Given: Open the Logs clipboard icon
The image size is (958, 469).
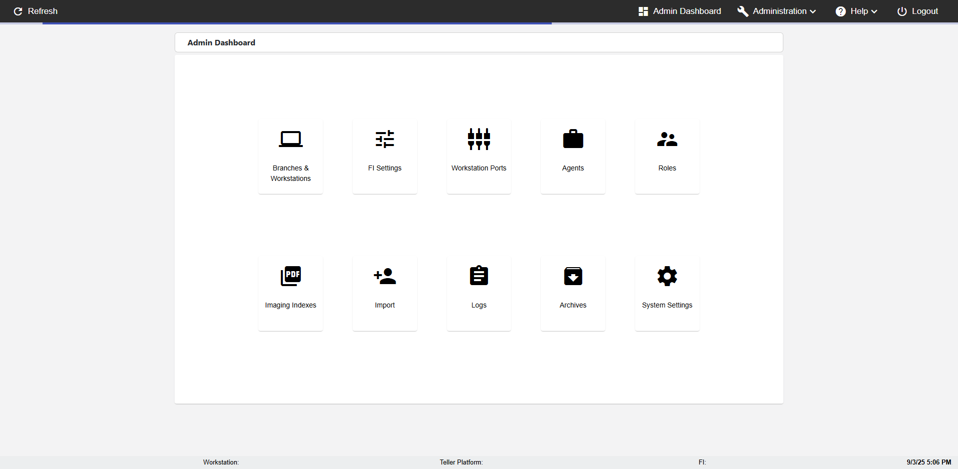Looking at the screenshot, I should point(479,276).
